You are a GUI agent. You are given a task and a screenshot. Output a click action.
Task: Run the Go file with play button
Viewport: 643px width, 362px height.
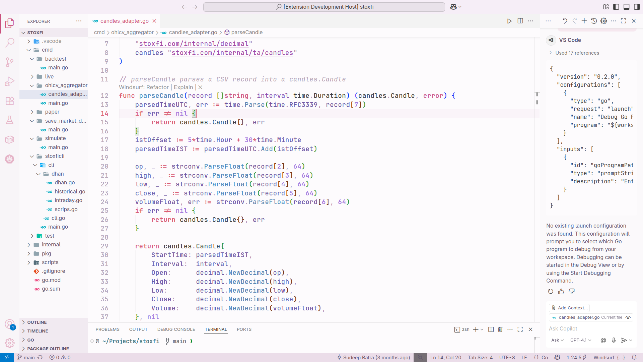click(x=509, y=21)
